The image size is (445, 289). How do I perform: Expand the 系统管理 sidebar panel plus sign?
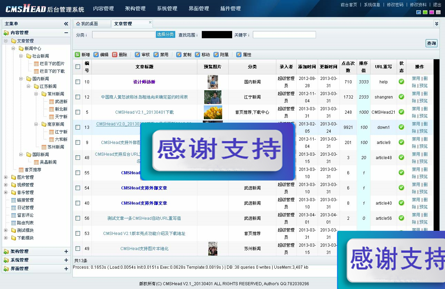[x=66, y=260]
